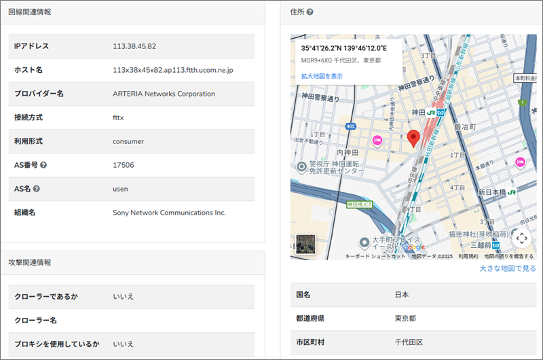Viewport: 543px width, 360px height.
Task: Click the help icon beside AS名
Action: pyautogui.click(x=37, y=189)
